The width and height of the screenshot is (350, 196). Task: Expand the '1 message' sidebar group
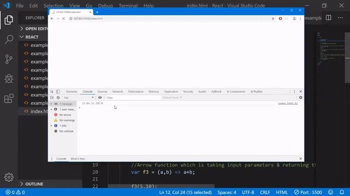[51, 104]
